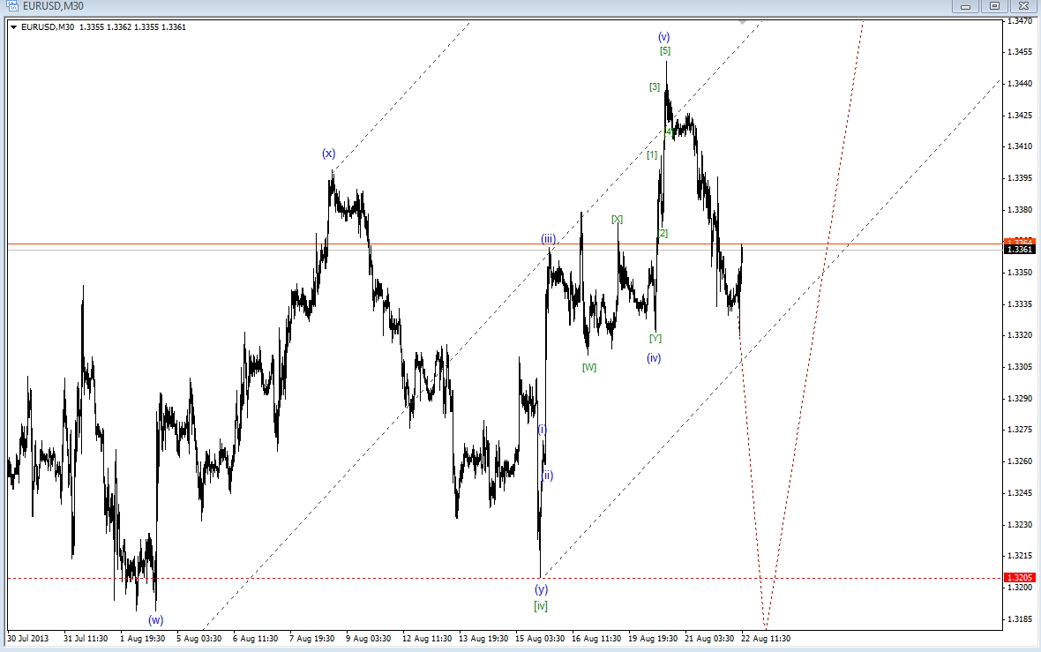Screen dimensions: 1041x652
Task: Select the green [5] wave label
Action: [665, 50]
